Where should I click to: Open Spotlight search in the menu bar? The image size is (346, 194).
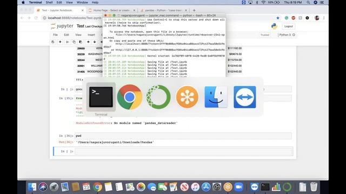pyautogui.click(x=308, y=2)
